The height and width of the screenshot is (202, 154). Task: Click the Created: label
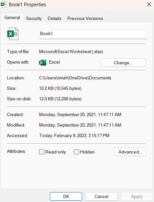tap(15, 114)
